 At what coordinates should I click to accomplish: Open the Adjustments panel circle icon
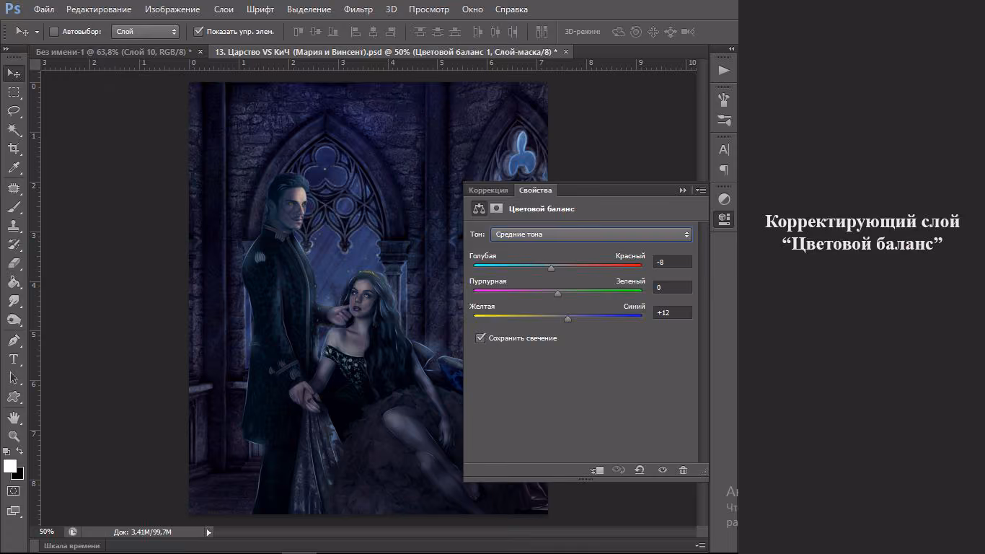724,200
